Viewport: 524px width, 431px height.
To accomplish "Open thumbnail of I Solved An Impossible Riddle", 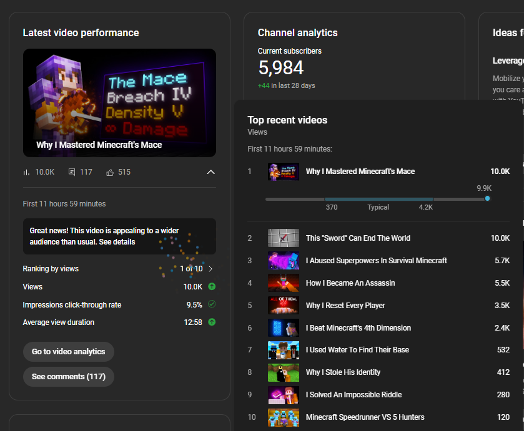I will pyautogui.click(x=284, y=395).
